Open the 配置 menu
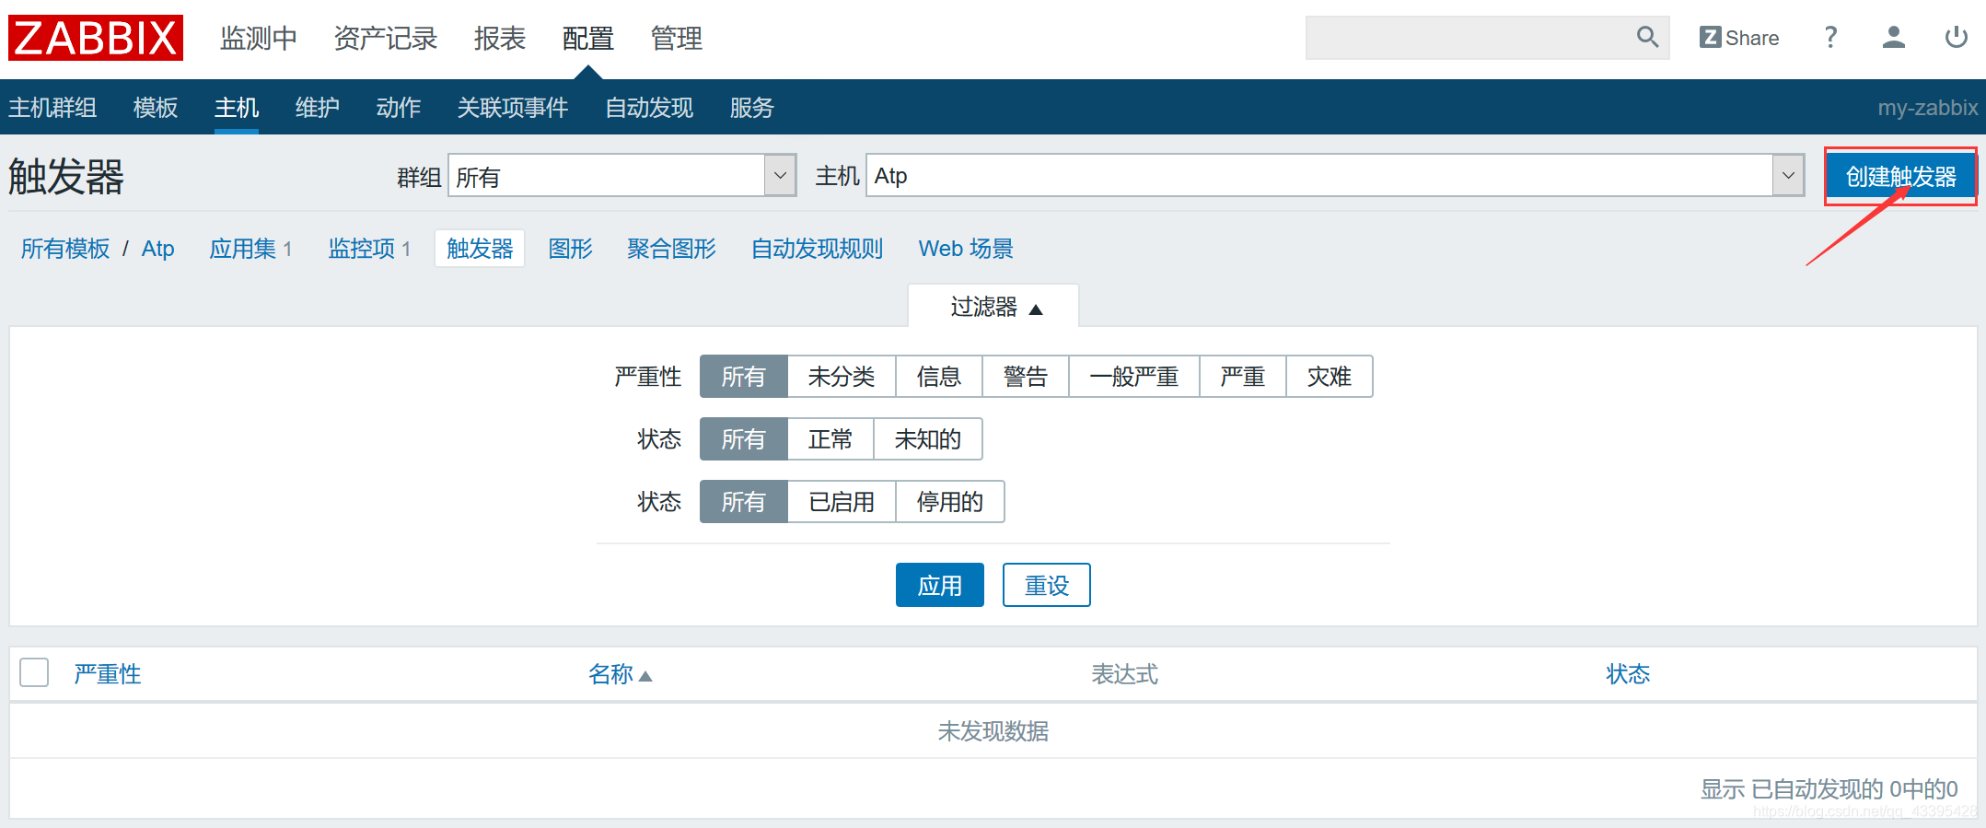 pyautogui.click(x=588, y=39)
